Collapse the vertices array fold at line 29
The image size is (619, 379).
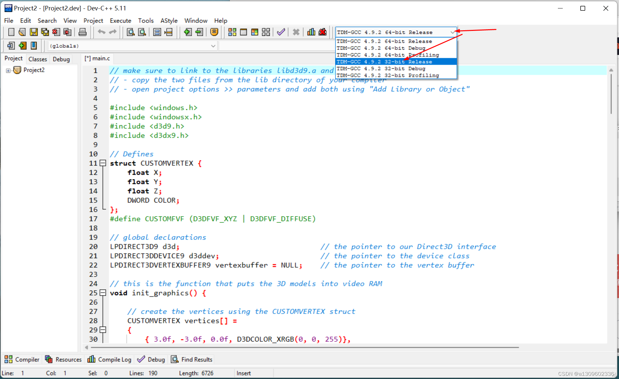103,330
